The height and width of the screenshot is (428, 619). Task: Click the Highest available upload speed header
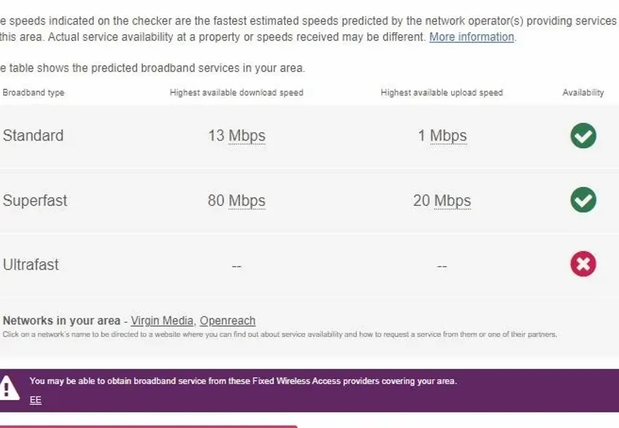442,93
